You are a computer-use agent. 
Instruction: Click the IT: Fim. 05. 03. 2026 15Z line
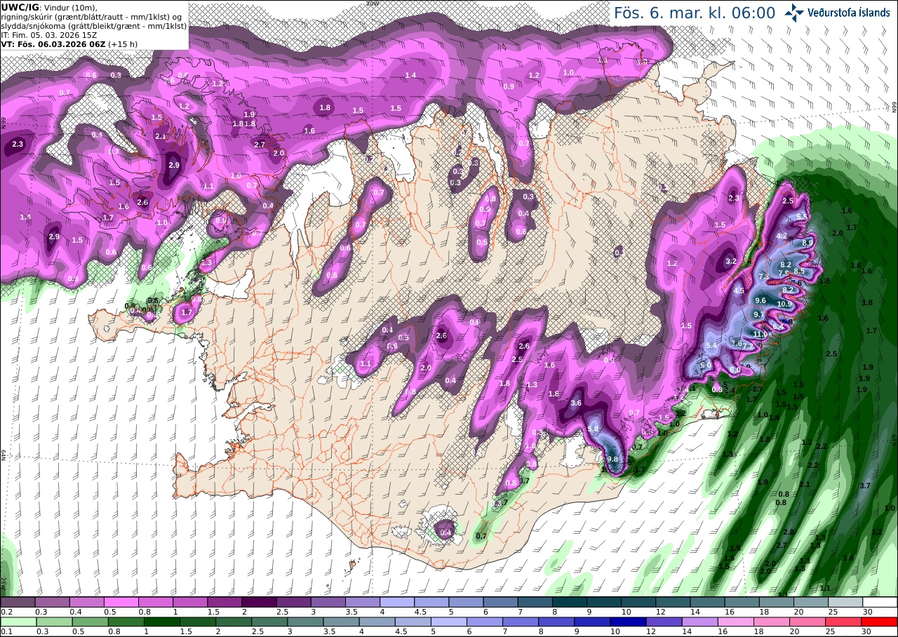48,34
